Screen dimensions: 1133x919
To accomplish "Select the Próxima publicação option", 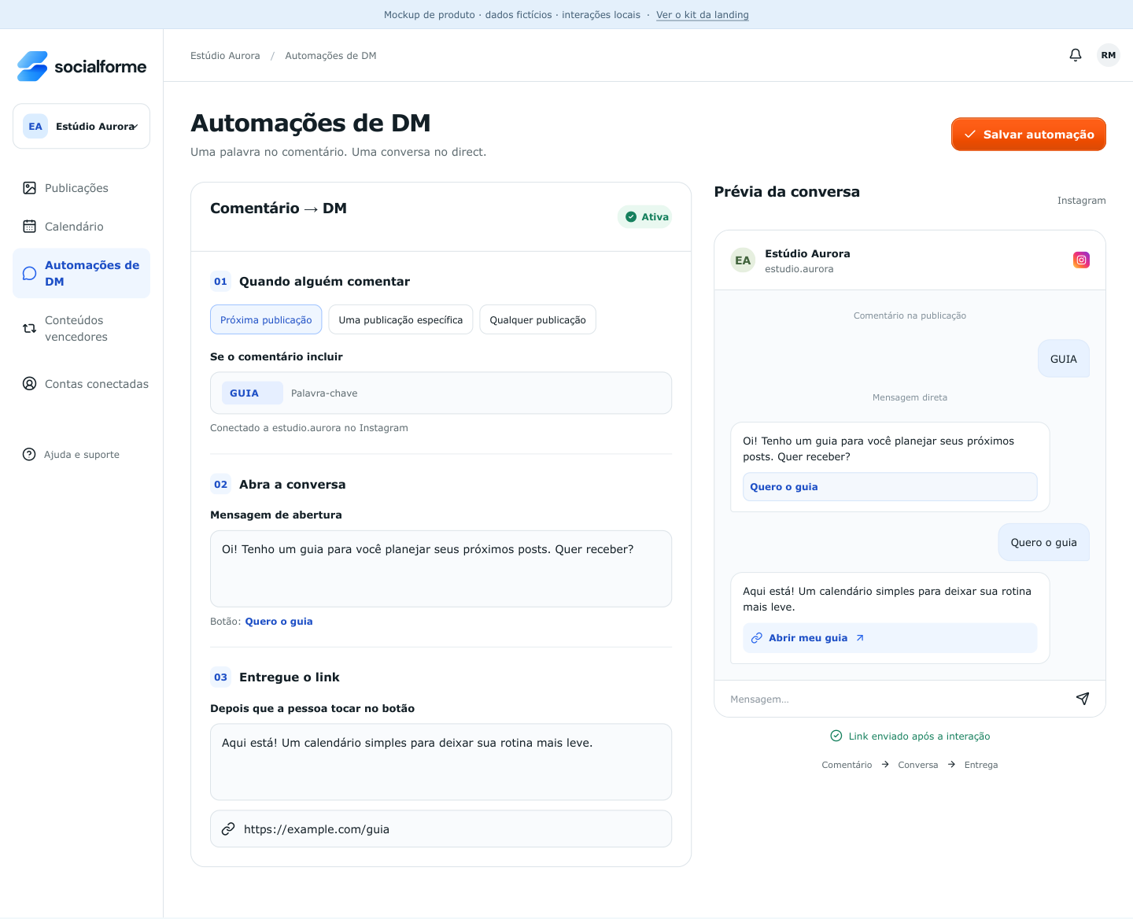I will [x=266, y=319].
